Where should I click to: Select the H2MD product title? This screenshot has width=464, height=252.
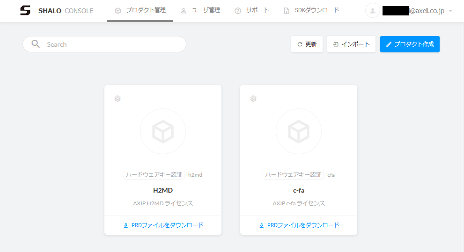163,190
